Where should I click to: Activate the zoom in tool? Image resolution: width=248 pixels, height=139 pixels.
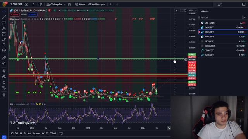pos(4,63)
